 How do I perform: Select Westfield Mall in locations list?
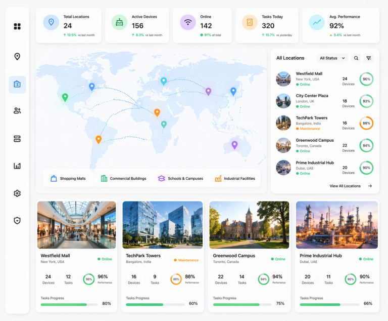click(309, 79)
